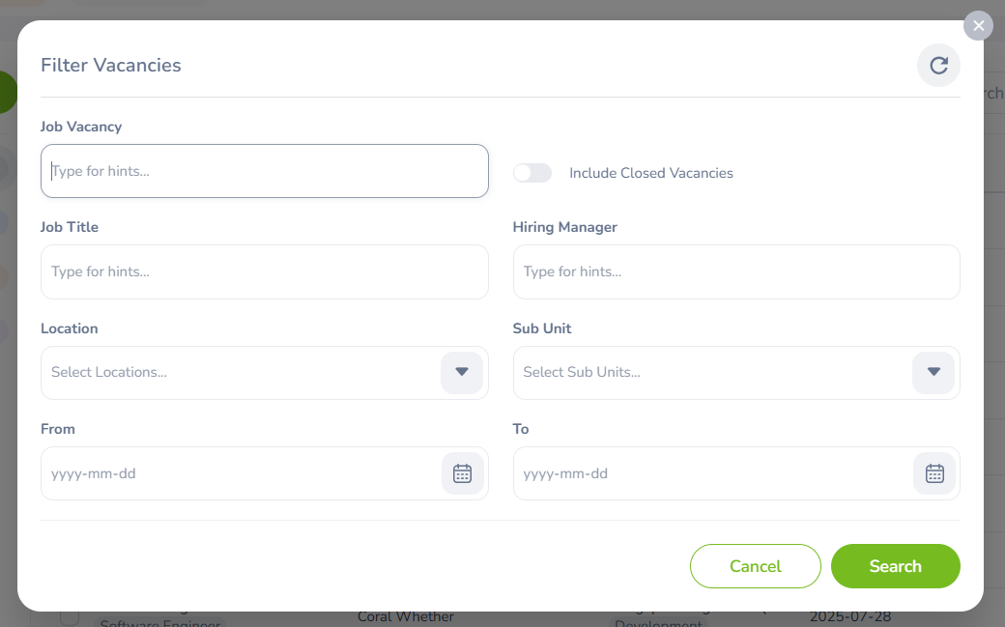
Task: Open the From date calendar picker
Action: (462, 473)
